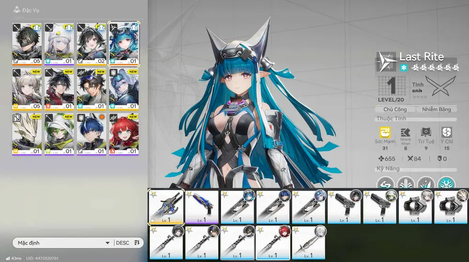The image size is (469, 262).
Task: Select the purple-rarity blue gun weapon
Action: (202, 207)
